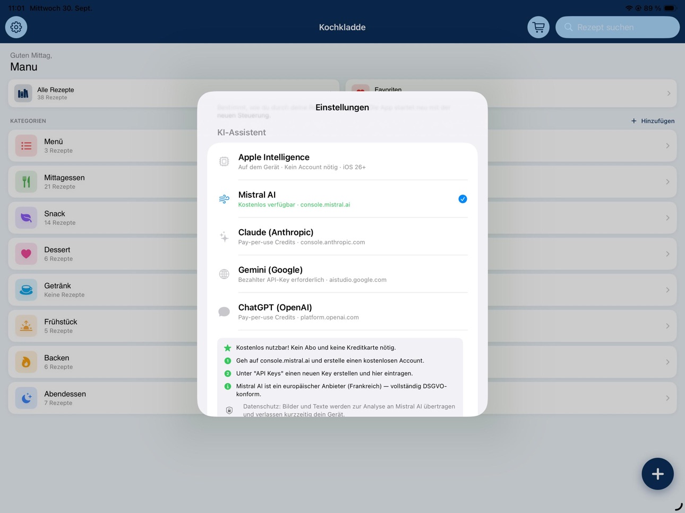
Task: Choose ChatGPT (OpenAI) as assistant
Action: (343, 312)
